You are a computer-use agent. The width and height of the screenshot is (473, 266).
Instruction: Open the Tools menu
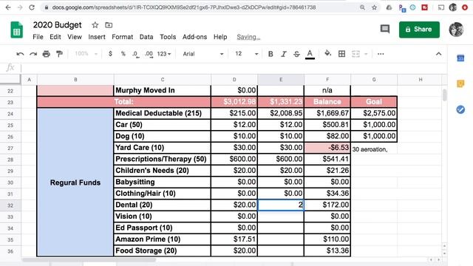click(168, 37)
